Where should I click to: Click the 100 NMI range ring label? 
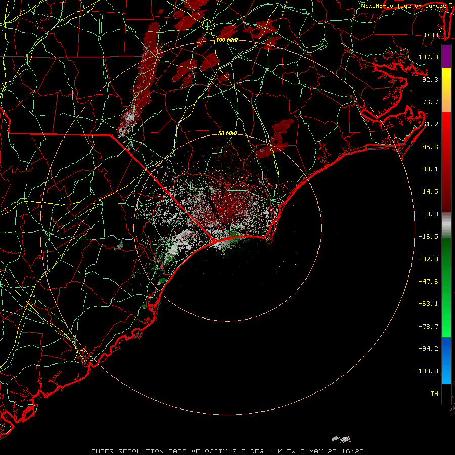pos(227,40)
